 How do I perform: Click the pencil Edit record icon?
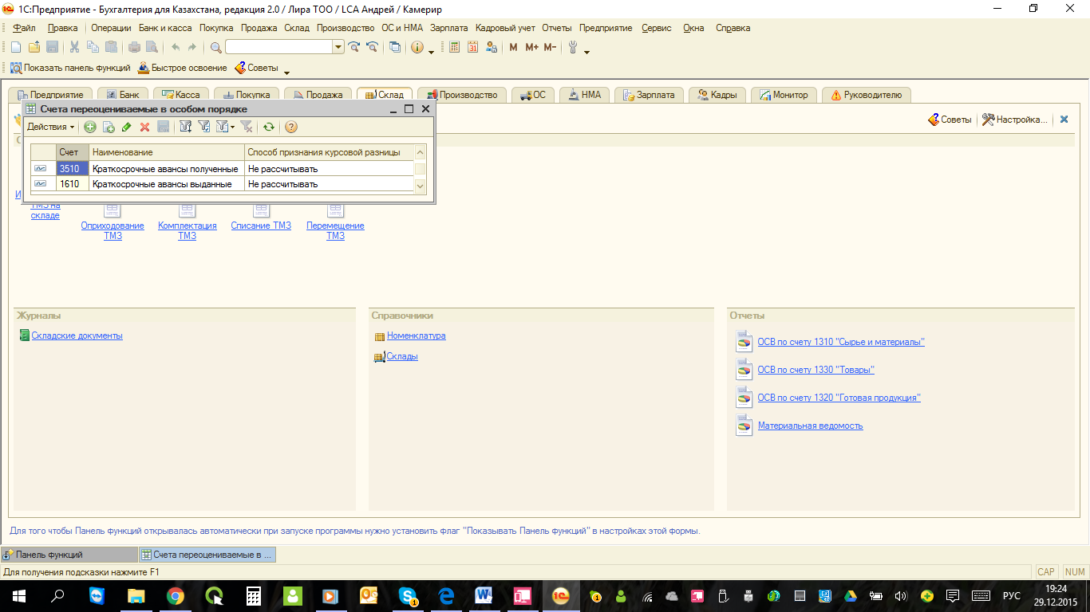click(126, 127)
